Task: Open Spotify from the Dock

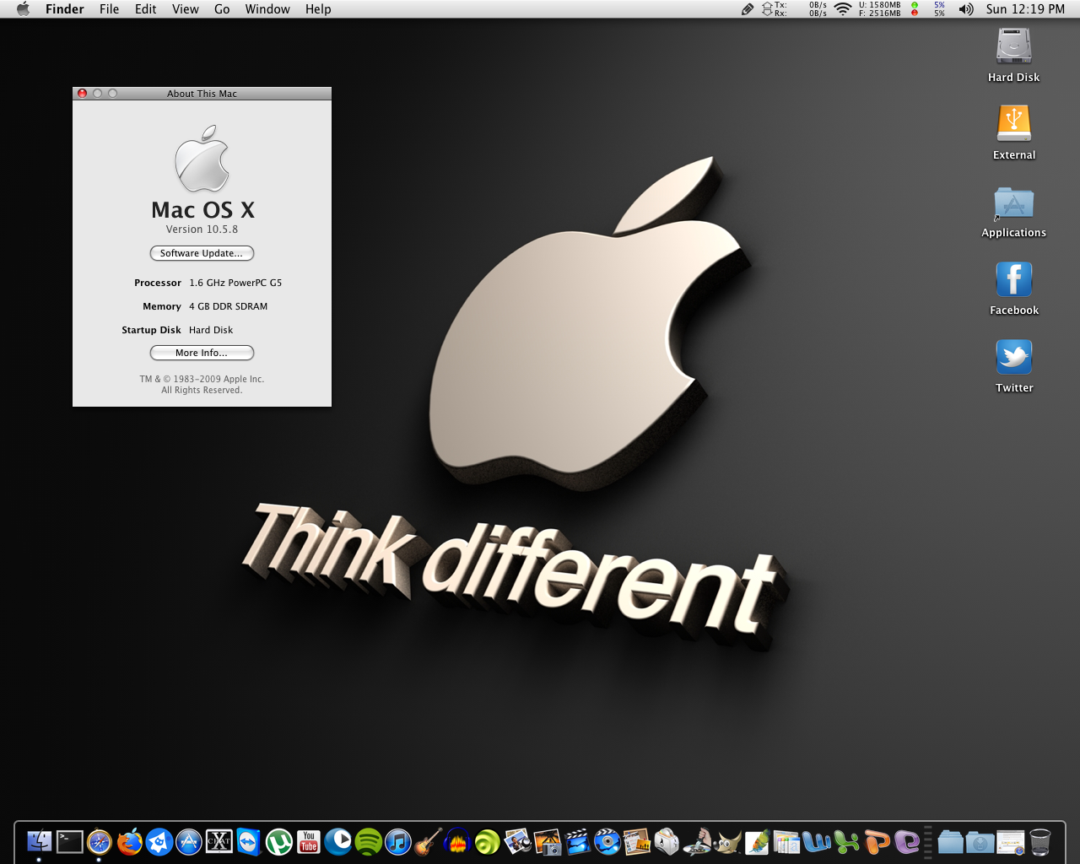Action: point(369,841)
